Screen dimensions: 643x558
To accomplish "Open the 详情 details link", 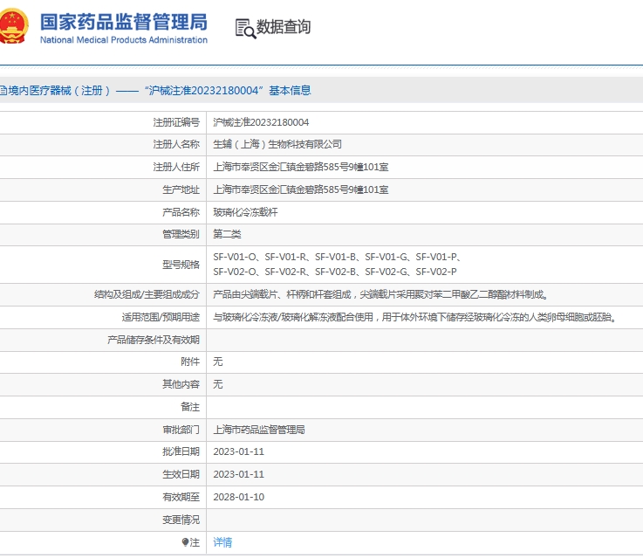I will pyautogui.click(x=222, y=542).
